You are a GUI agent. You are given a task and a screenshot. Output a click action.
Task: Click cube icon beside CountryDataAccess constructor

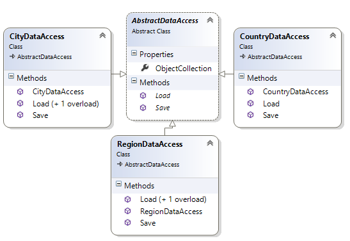click(250, 92)
